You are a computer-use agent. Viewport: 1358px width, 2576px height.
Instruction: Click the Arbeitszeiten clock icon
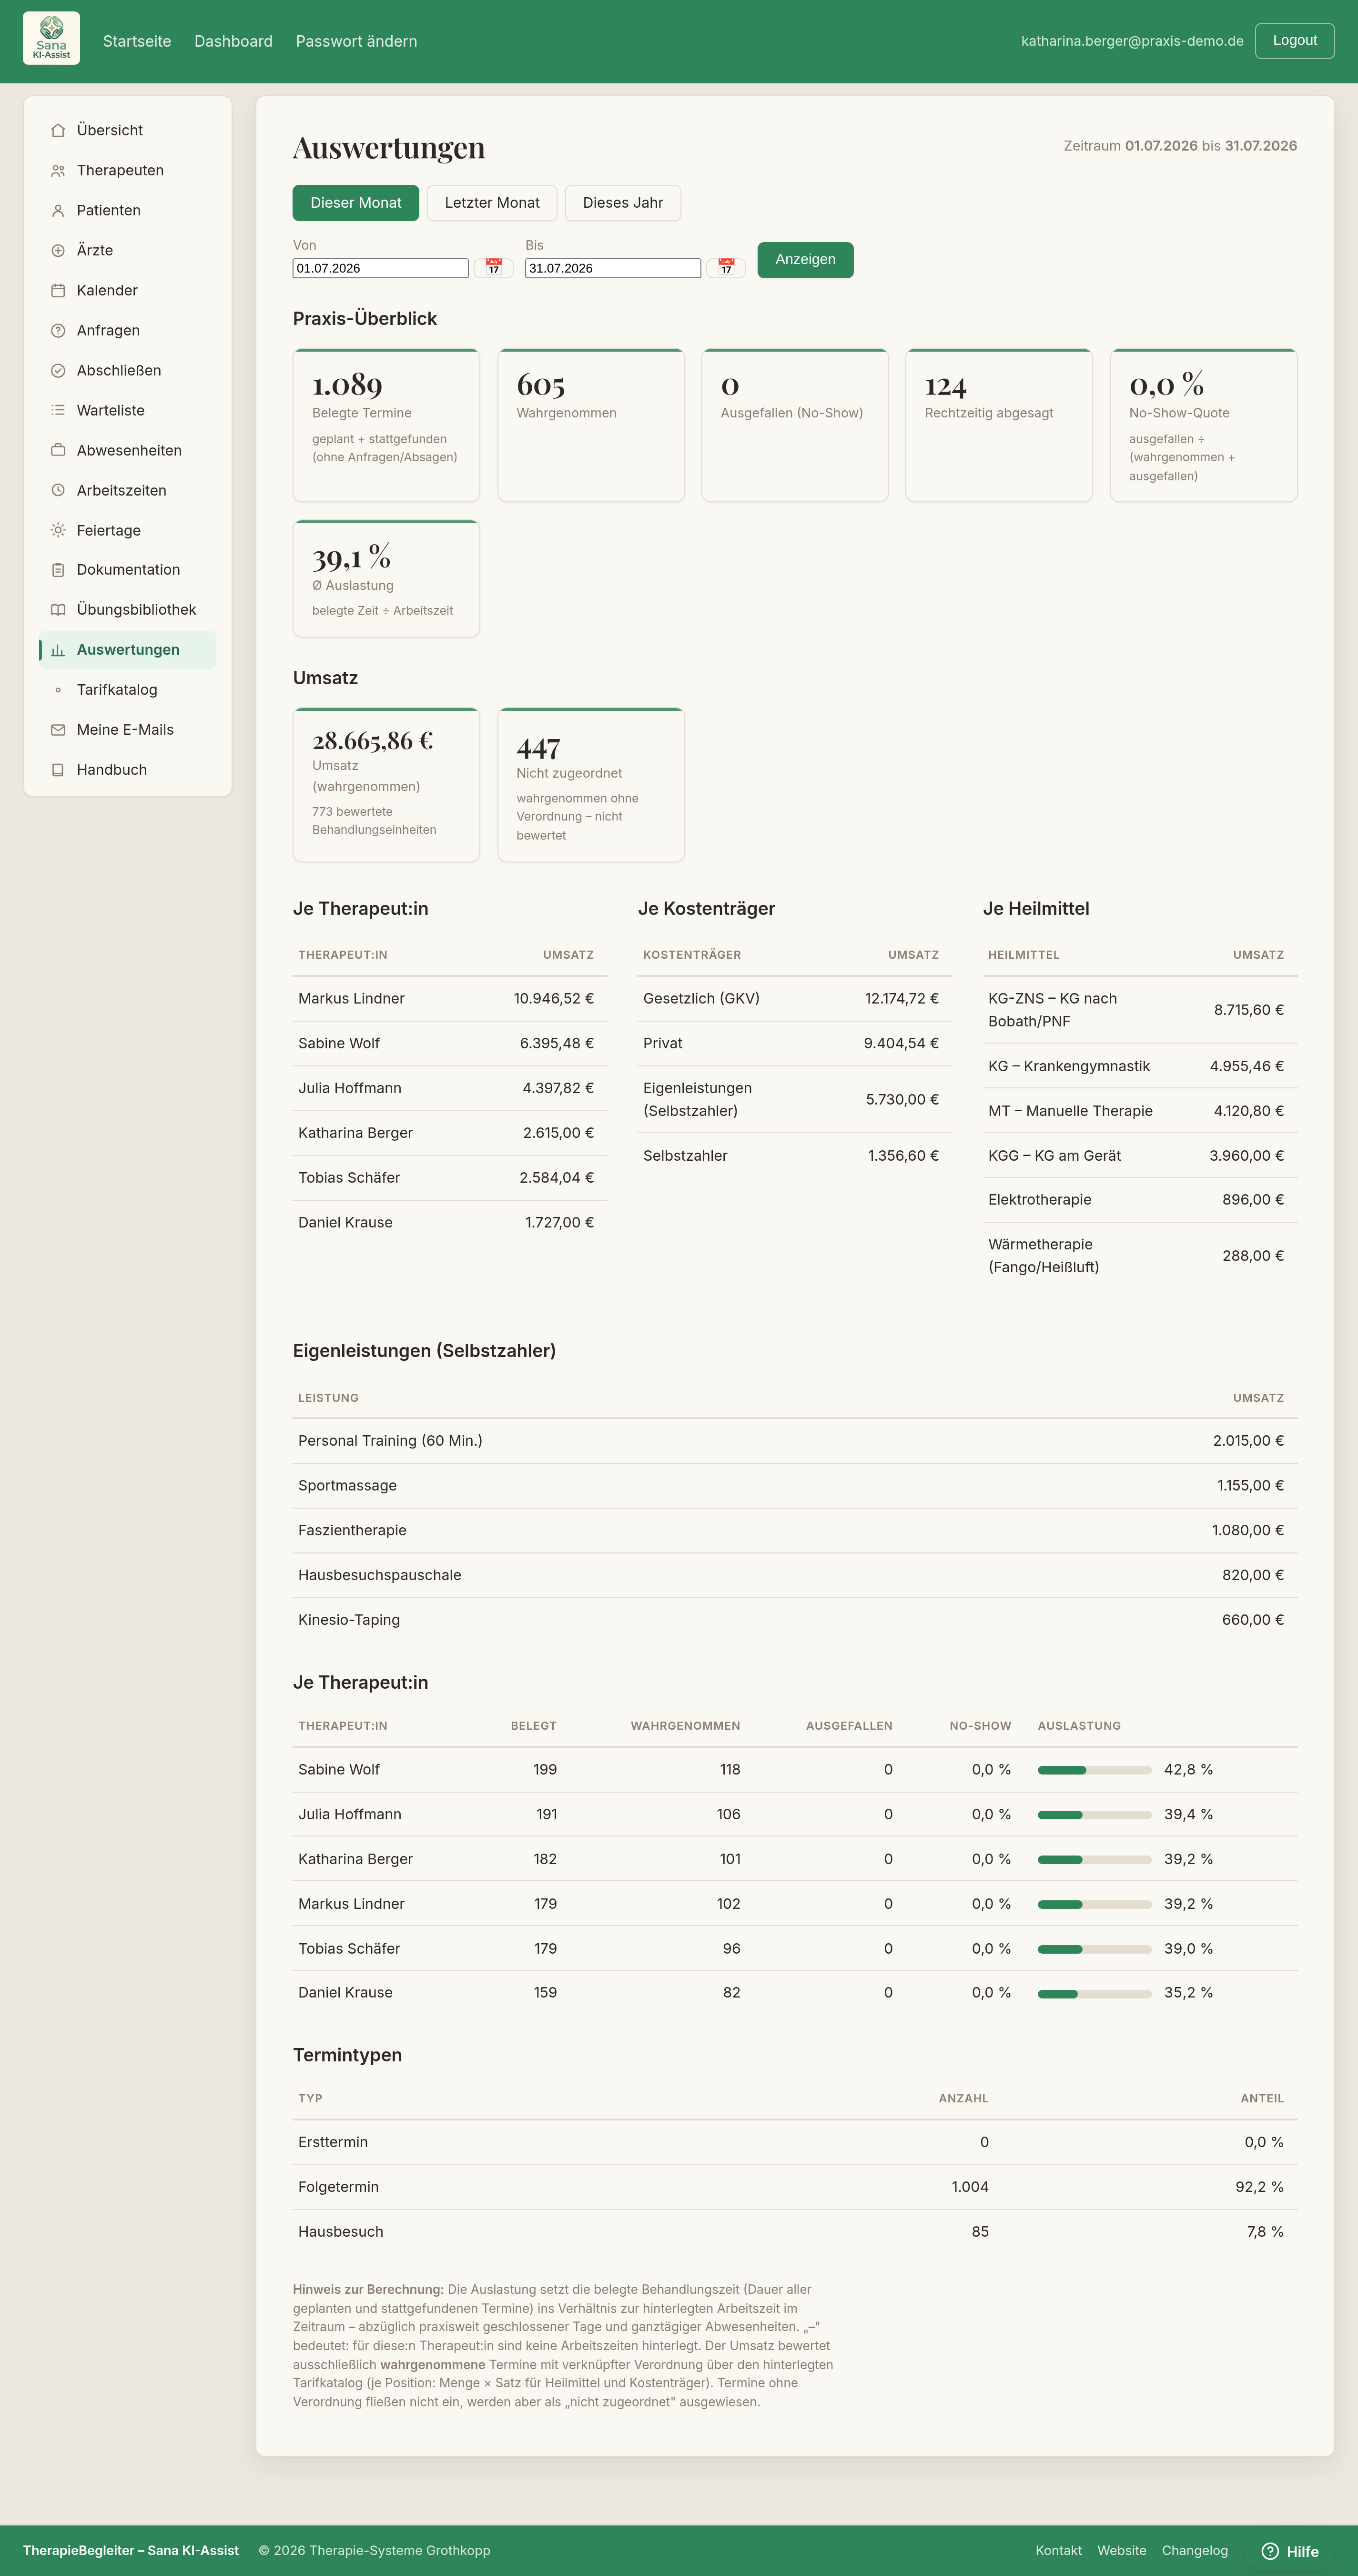[x=58, y=491]
